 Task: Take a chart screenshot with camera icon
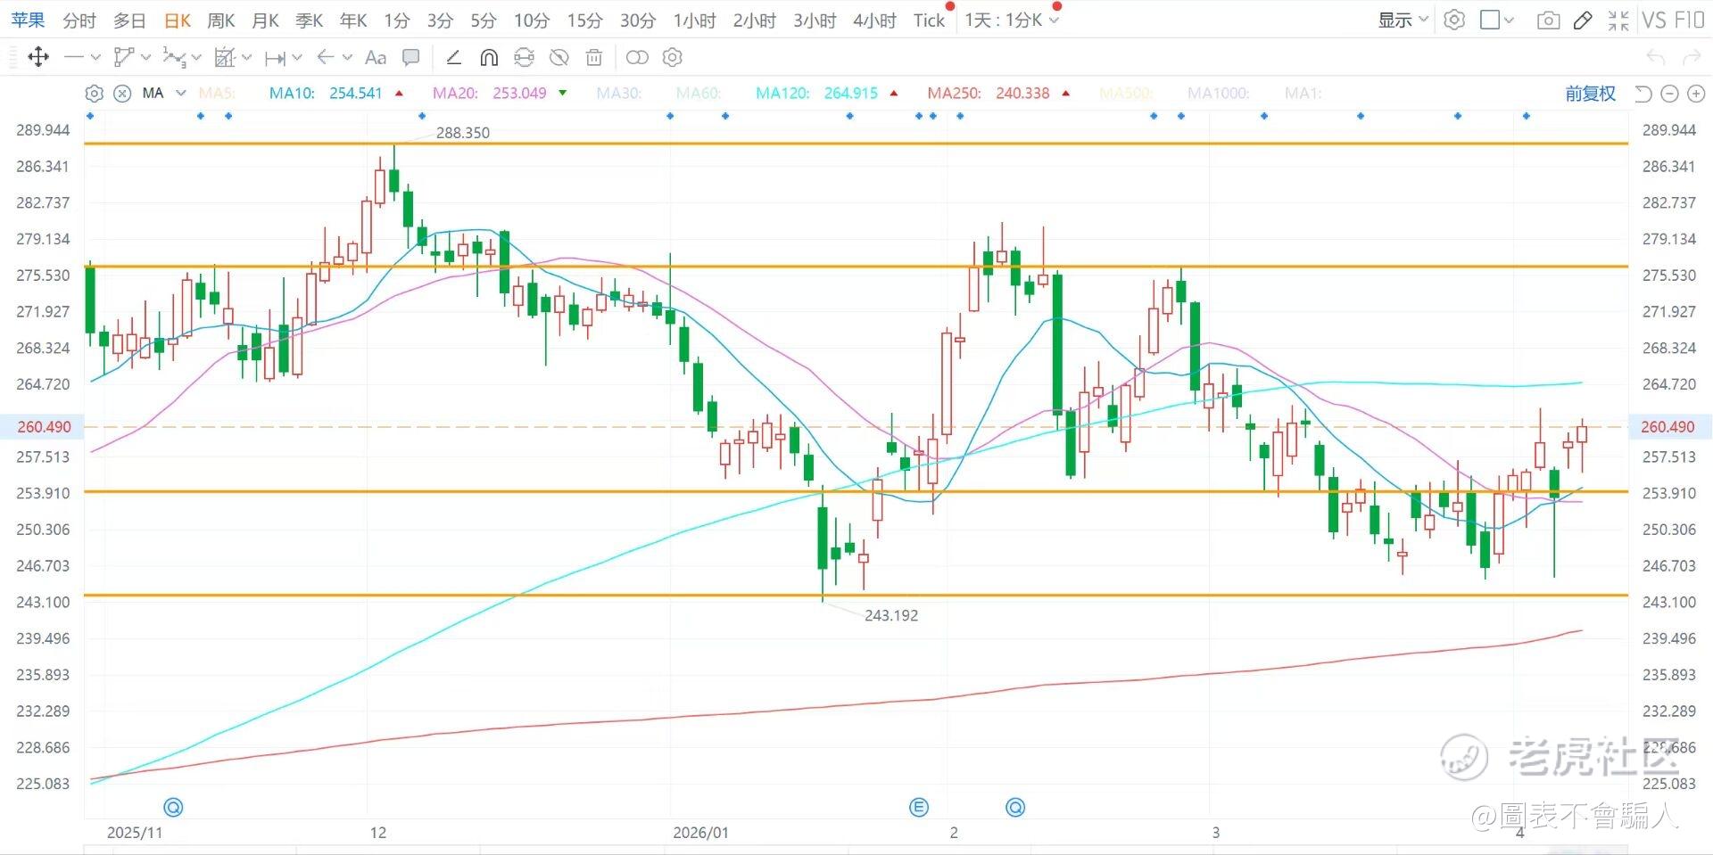point(1549,20)
